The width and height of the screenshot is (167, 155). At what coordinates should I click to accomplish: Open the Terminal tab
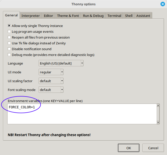pos(114,16)
